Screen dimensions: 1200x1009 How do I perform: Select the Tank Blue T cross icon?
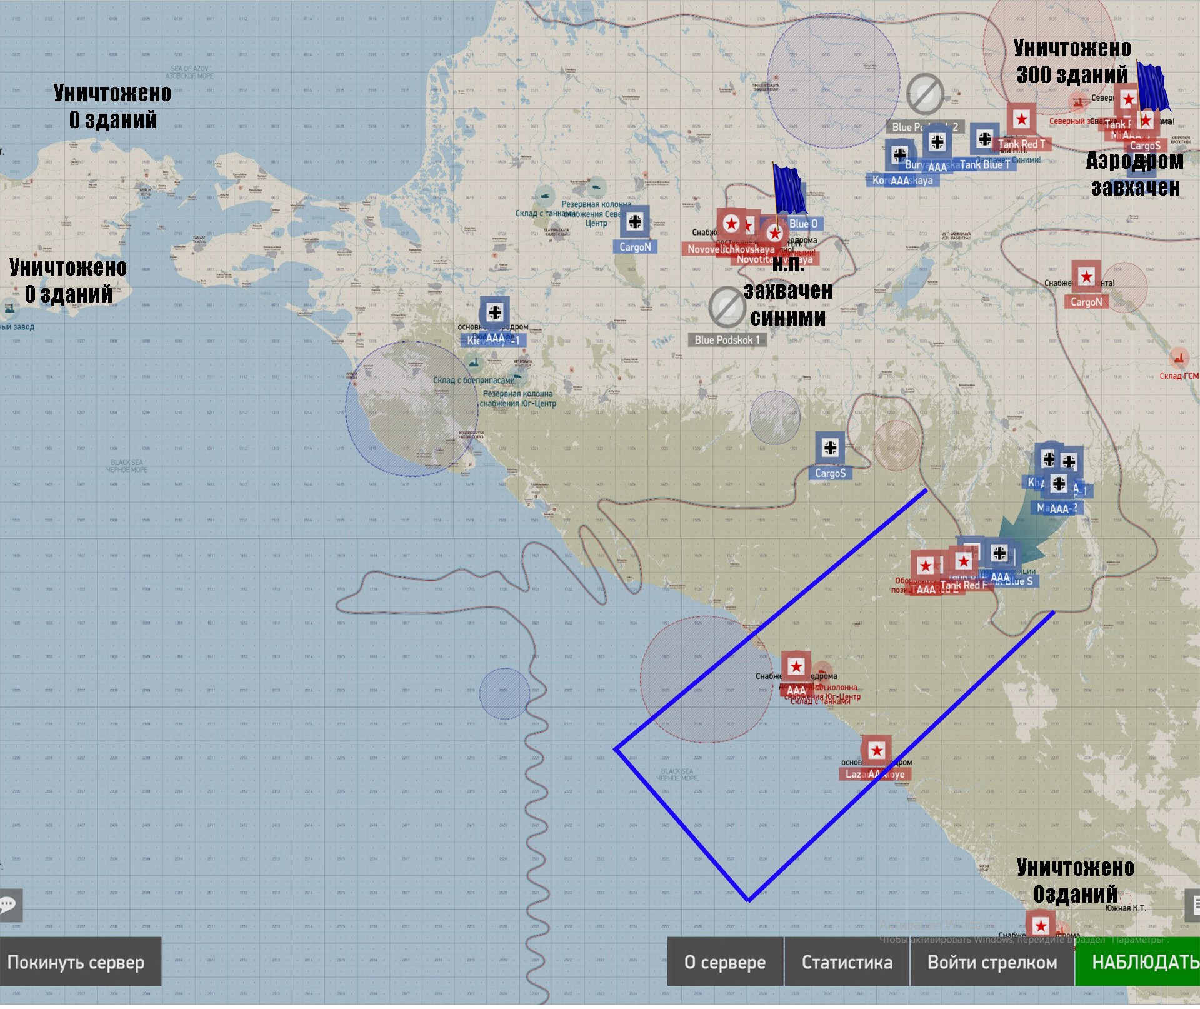[x=984, y=139]
